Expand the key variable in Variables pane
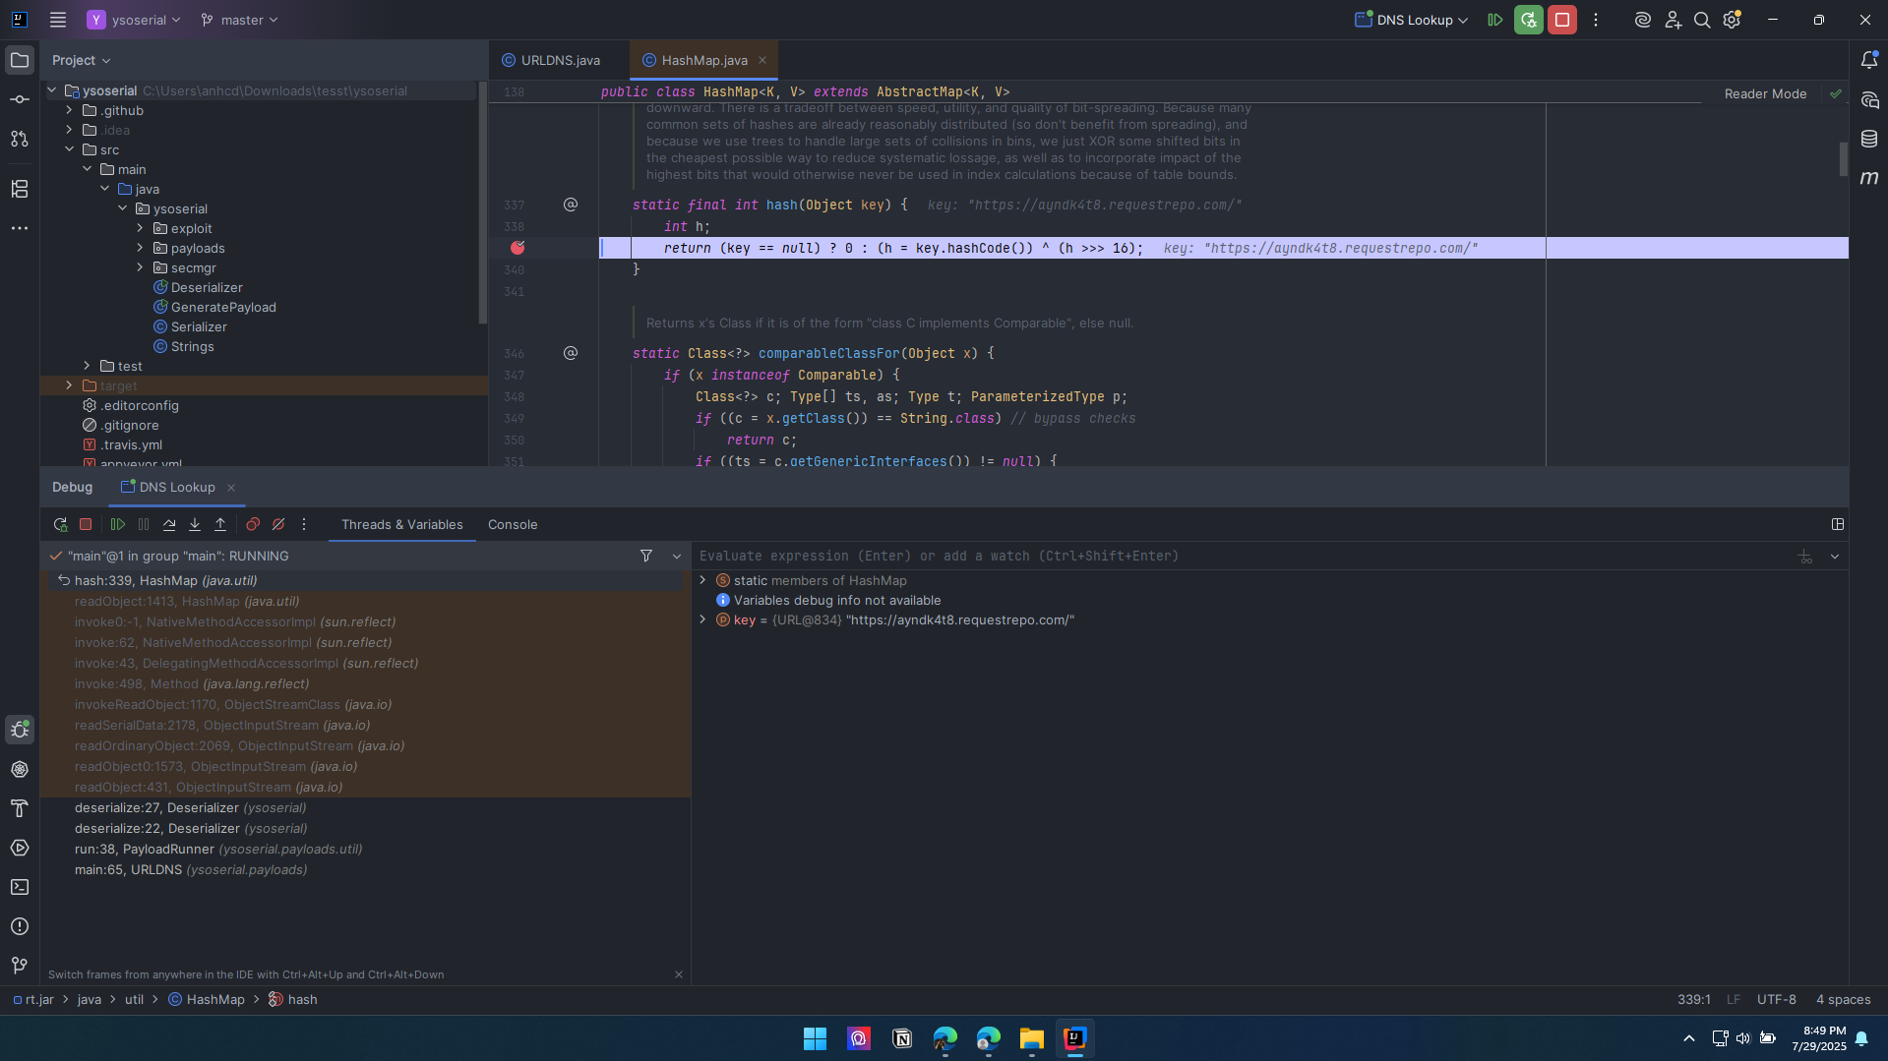The width and height of the screenshot is (1888, 1061). pyautogui.click(x=702, y=620)
